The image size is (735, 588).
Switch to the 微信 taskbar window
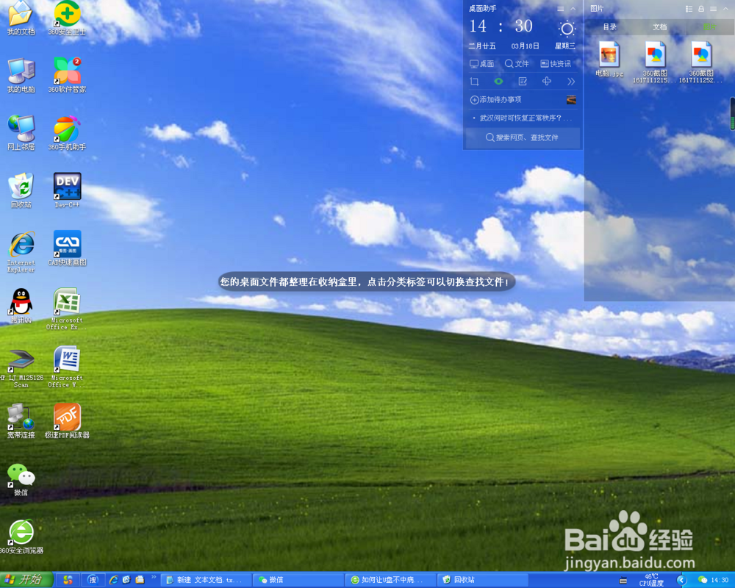pos(298,580)
